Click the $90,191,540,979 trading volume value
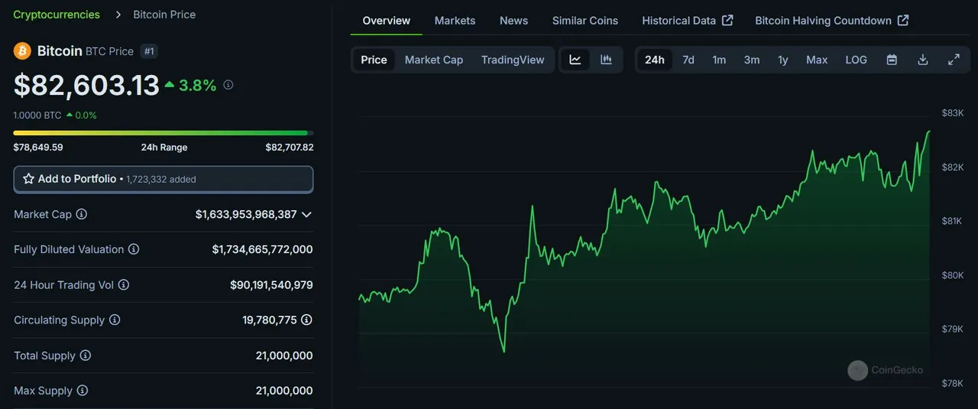This screenshot has height=409, width=978. [271, 284]
